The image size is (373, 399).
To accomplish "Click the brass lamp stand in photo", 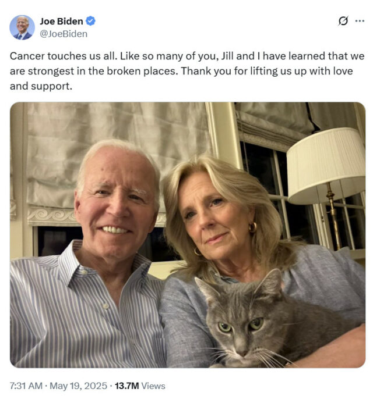I will (333, 216).
